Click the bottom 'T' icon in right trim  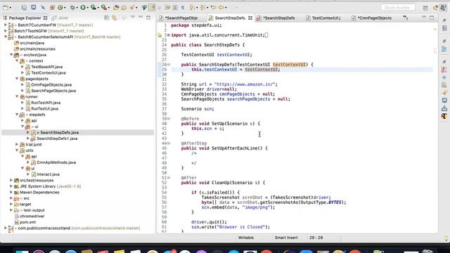444,116
